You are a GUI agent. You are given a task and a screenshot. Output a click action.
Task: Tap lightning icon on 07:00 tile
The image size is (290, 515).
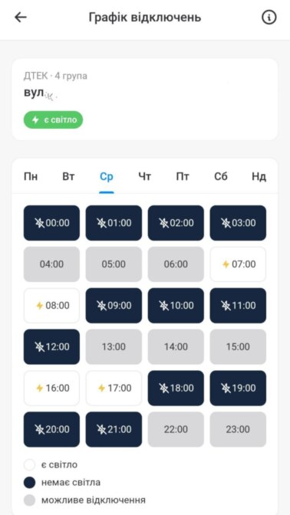(226, 264)
